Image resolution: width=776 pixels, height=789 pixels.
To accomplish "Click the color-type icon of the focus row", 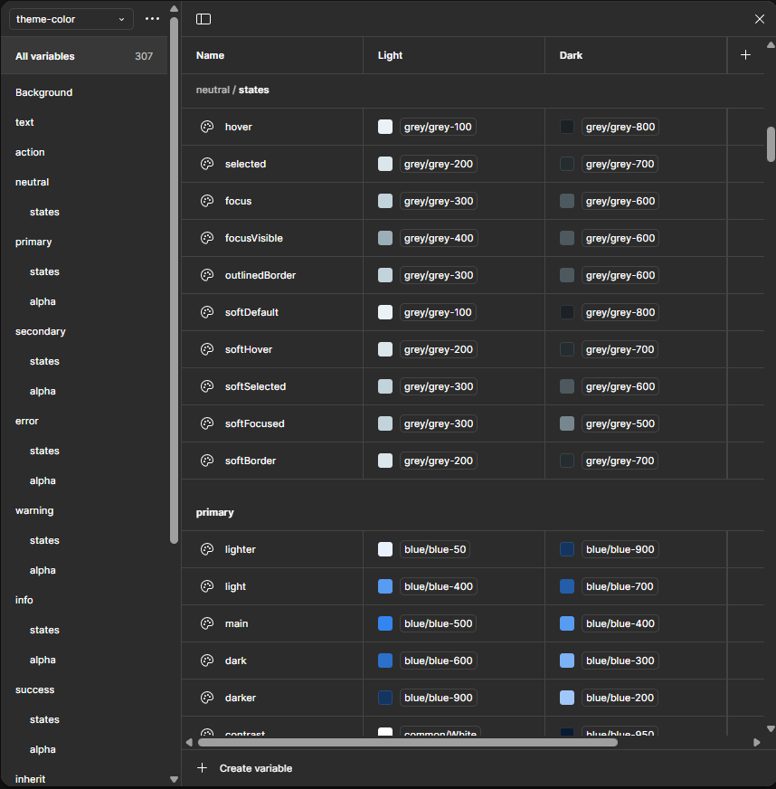I will [x=207, y=201].
